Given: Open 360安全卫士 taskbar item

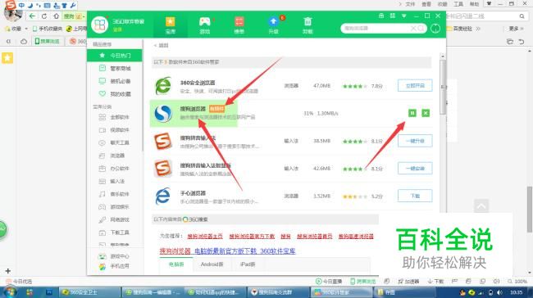Looking at the screenshot, I should coord(90,292).
